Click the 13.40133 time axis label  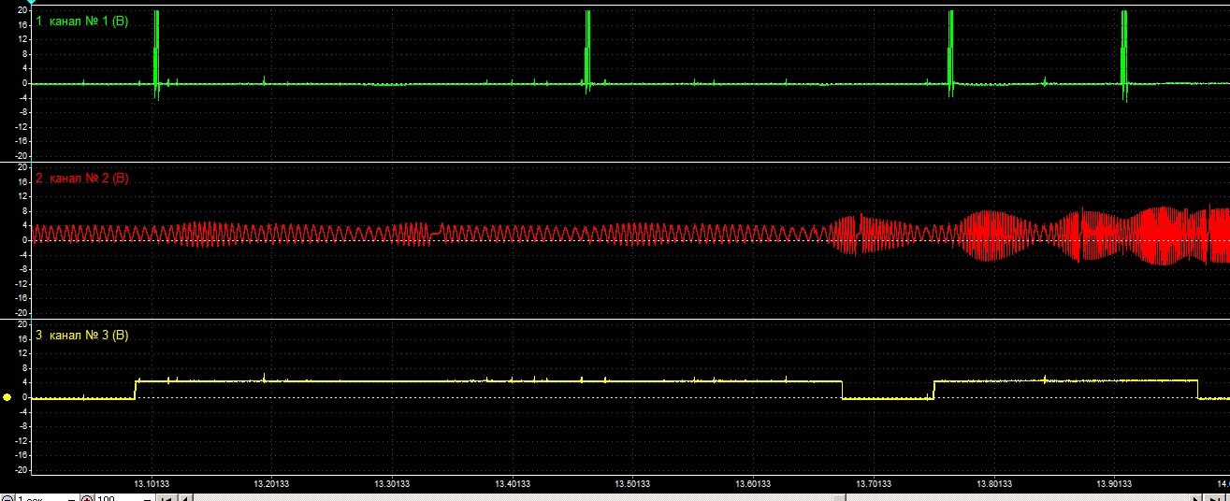pyautogui.click(x=512, y=483)
